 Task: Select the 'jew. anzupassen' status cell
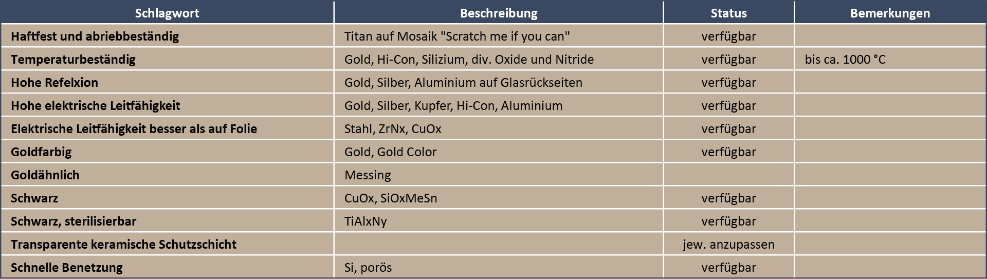pos(728,244)
